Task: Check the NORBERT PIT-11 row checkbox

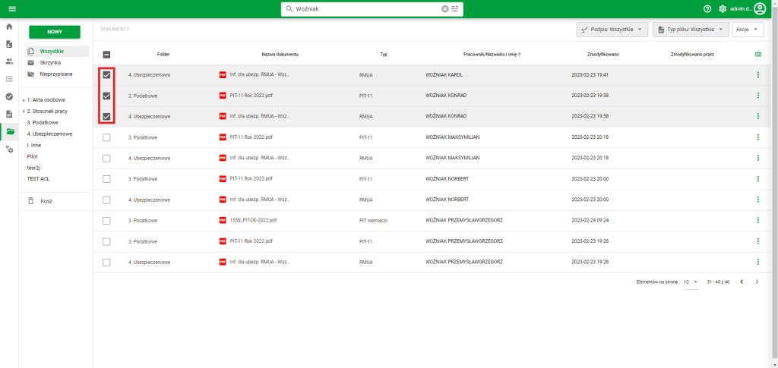Action: [106, 179]
